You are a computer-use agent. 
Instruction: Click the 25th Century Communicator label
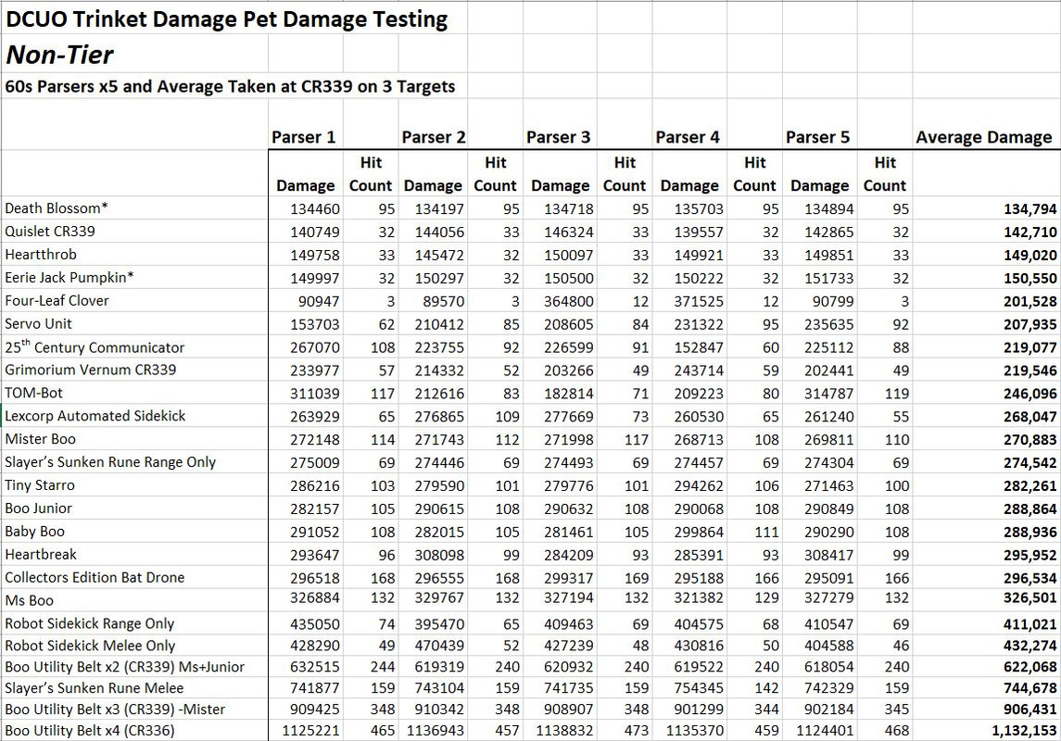click(x=95, y=346)
